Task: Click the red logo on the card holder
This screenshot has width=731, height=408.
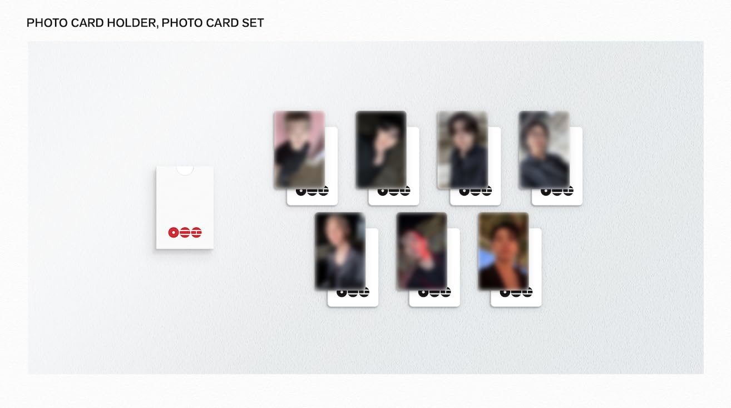Action: (185, 232)
